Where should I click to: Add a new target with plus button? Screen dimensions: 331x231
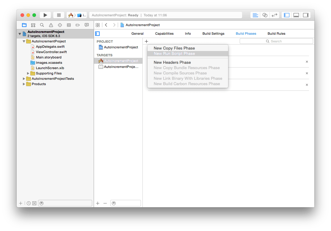pos(98,203)
